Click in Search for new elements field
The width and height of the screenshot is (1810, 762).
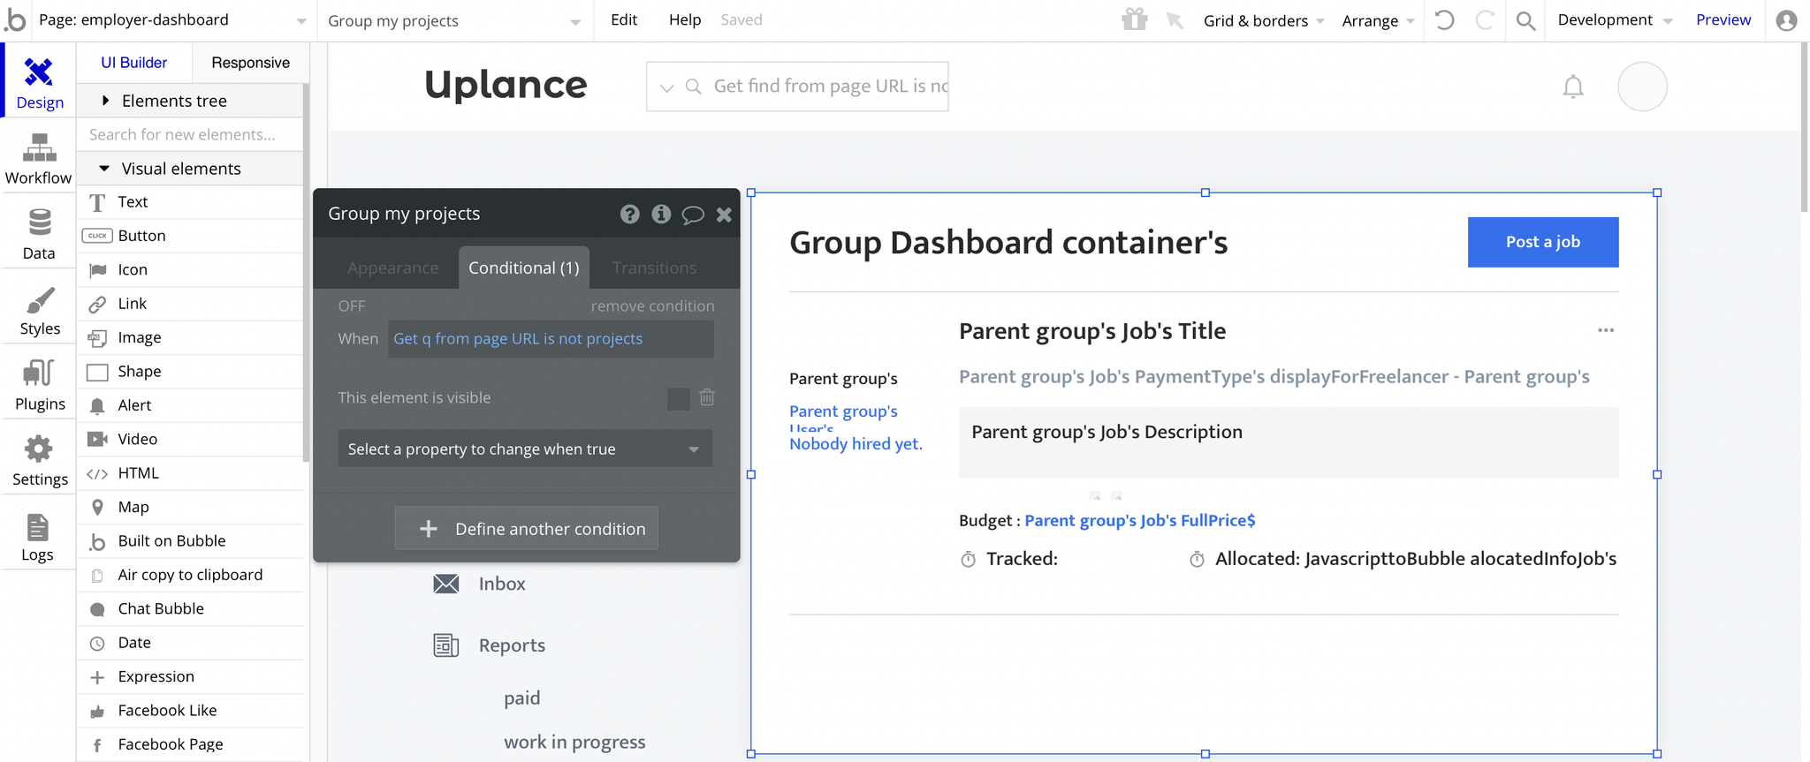click(190, 134)
